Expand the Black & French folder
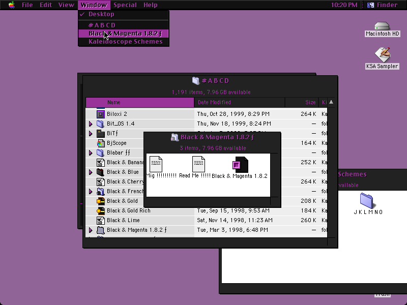This screenshot has height=305, width=407. click(x=91, y=192)
